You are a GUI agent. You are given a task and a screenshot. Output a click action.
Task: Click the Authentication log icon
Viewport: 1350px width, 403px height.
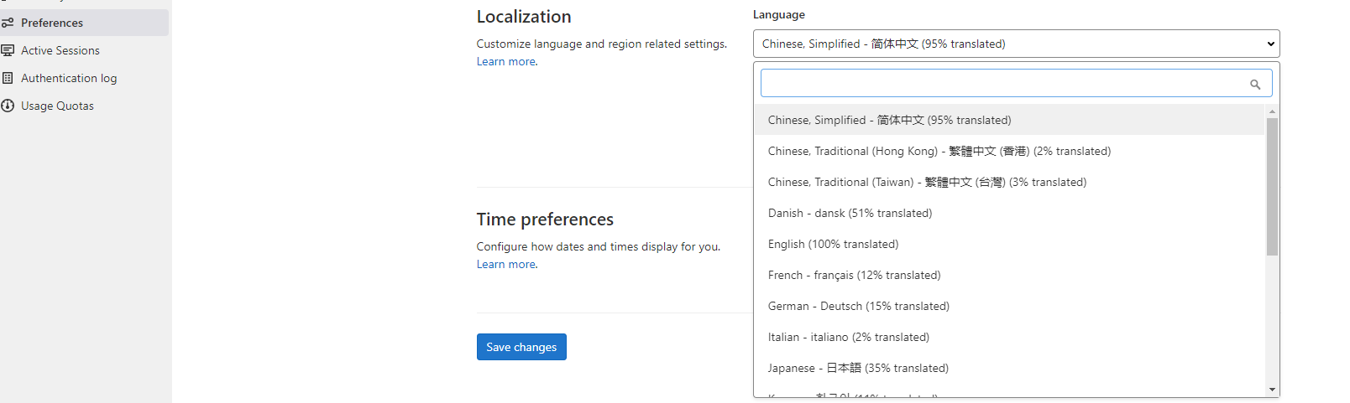8,78
